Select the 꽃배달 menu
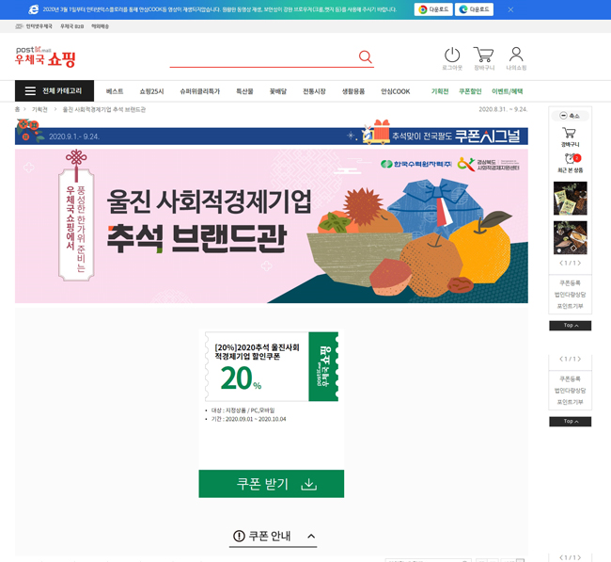The width and height of the screenshot is (611, 562). (x=278, y=91)
